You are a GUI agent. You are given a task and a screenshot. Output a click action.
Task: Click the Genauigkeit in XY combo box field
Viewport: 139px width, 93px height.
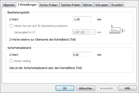(x=84, y=32)
